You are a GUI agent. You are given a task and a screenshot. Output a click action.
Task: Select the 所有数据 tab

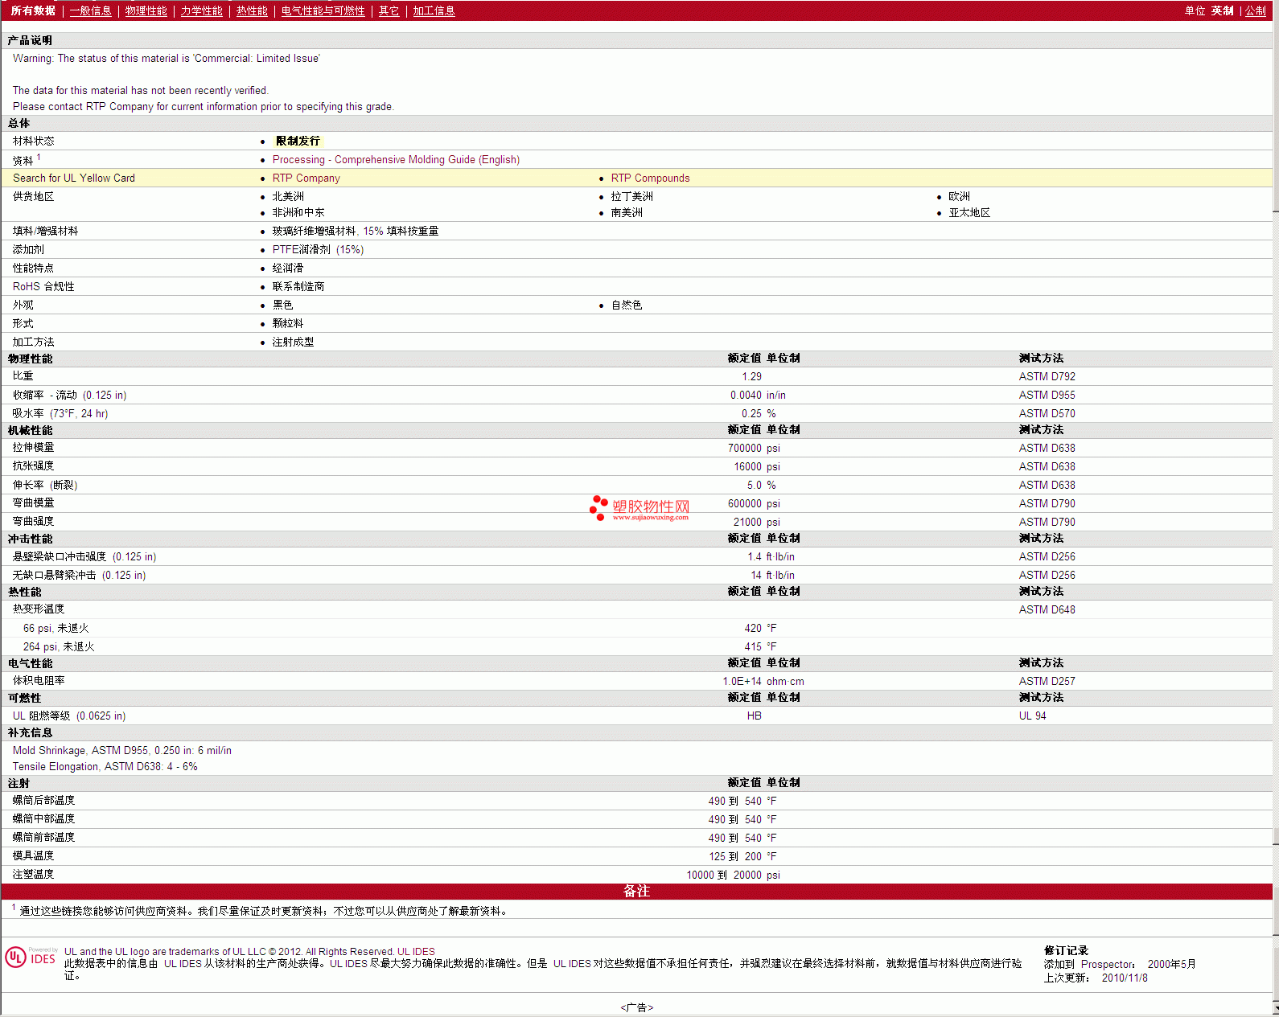click(33, 11)
